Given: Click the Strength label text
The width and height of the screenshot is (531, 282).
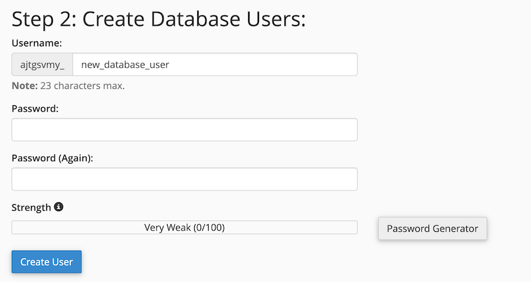Looking at the screenshot, I should (x=31, y=207).
